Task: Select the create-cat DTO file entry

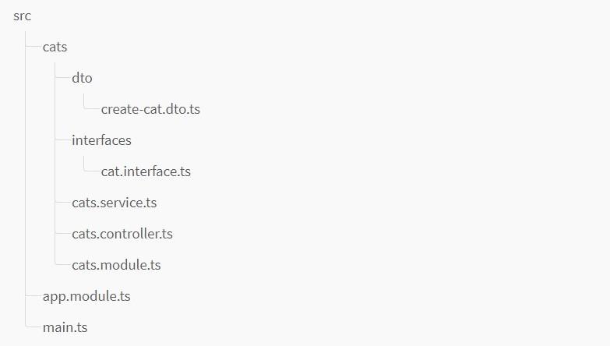Action: pos(150,109)
